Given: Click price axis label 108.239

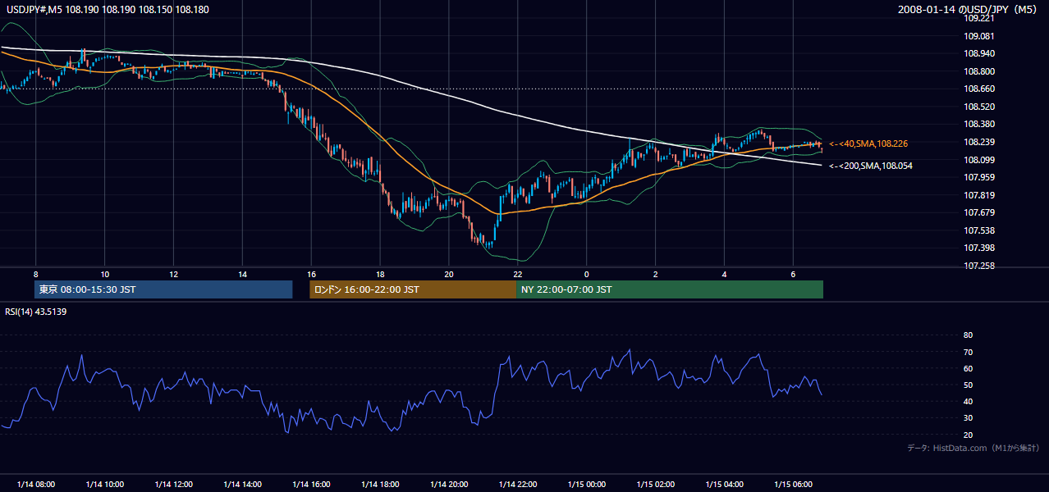Looking at the screenshot, I should coord(979,142).
